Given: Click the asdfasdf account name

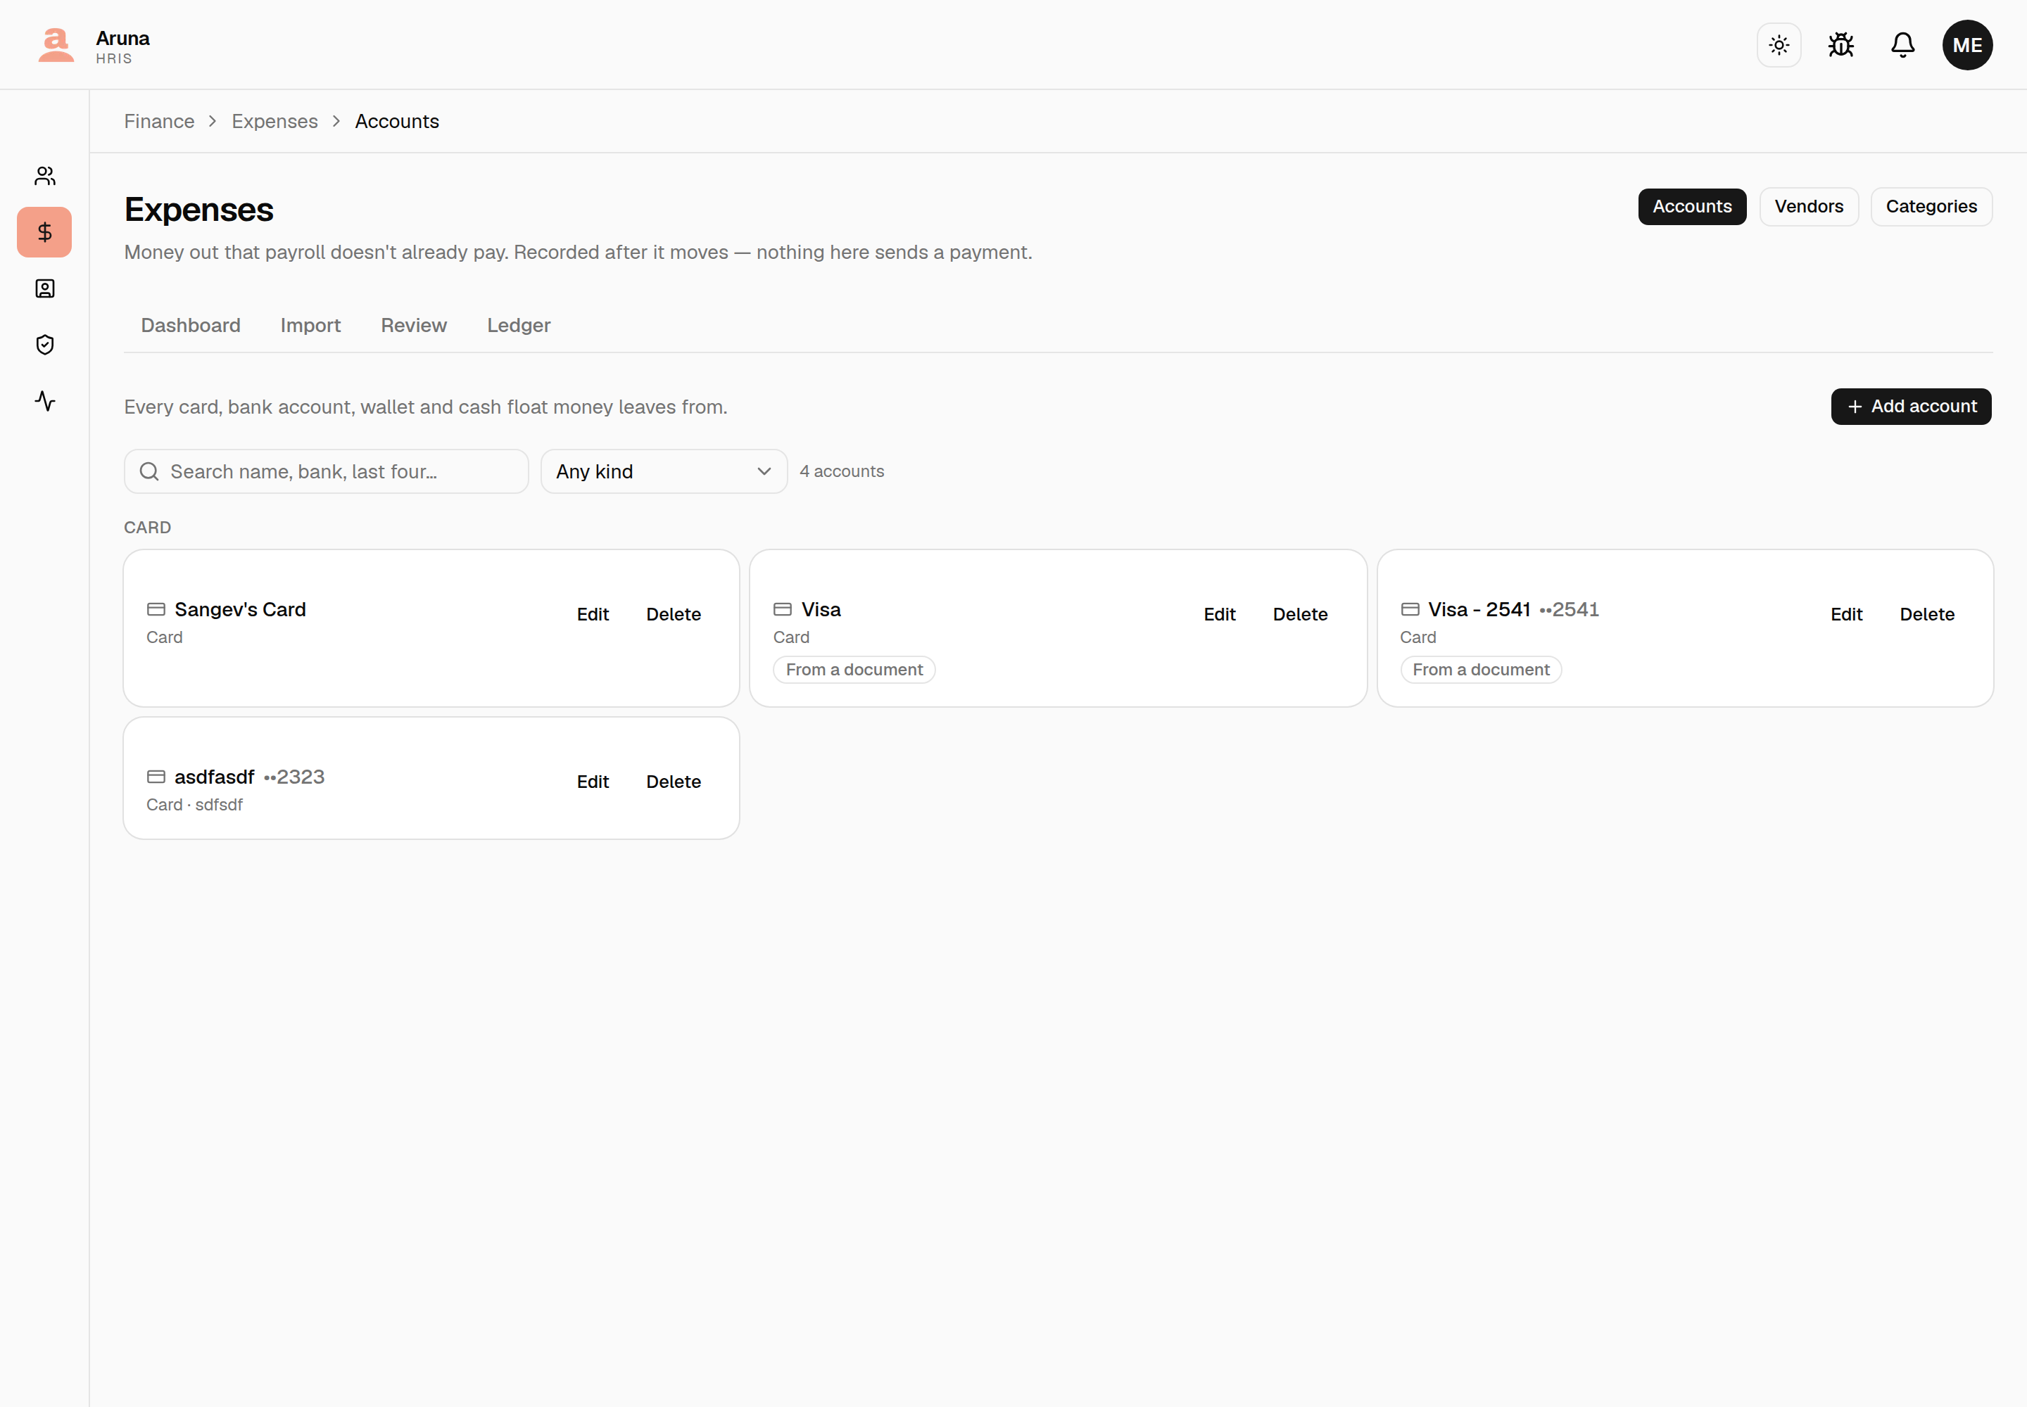Looking at the screenshot, I should (215, 777).
